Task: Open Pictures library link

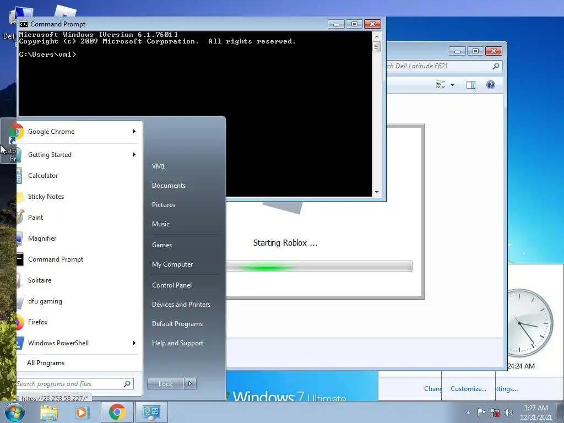Action: click(x=164, y=205)
